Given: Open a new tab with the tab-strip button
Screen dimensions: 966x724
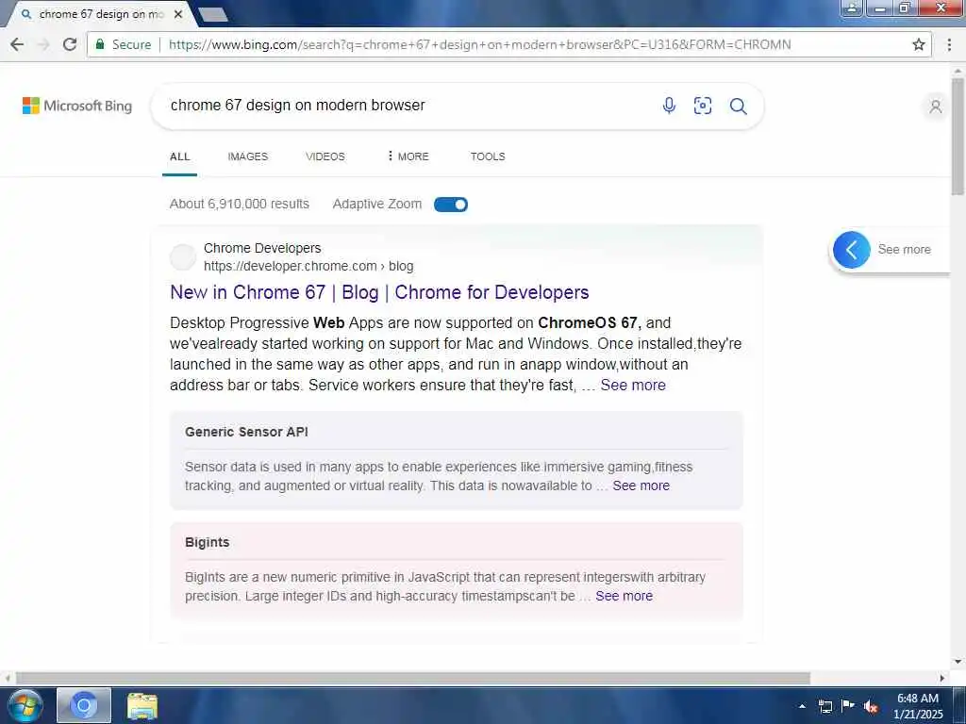Looking at the screenshot, I should coord(213,14).
